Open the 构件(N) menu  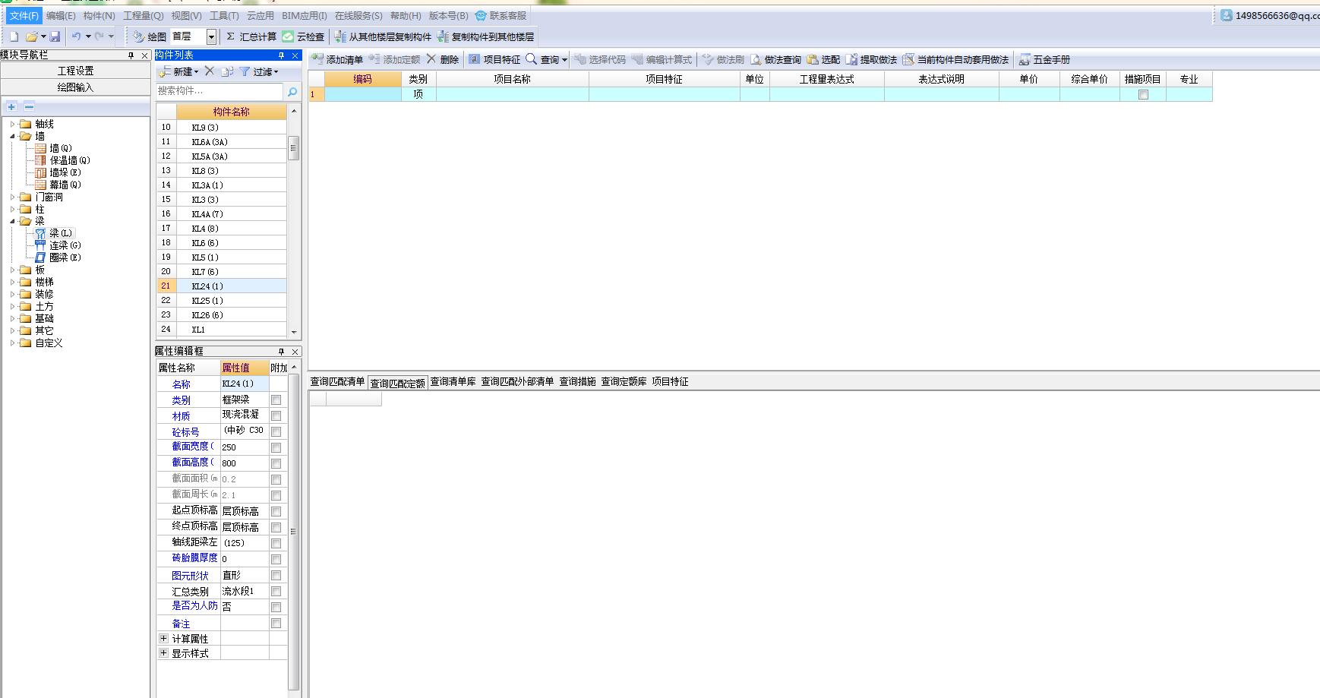(x=99, y=15)
